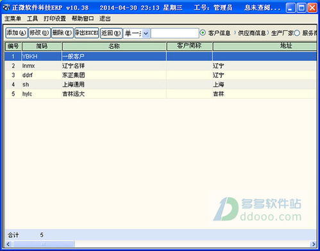The image size is (320, 251).
Task: Focus the search text input field
Action: [x=174, y=33]
